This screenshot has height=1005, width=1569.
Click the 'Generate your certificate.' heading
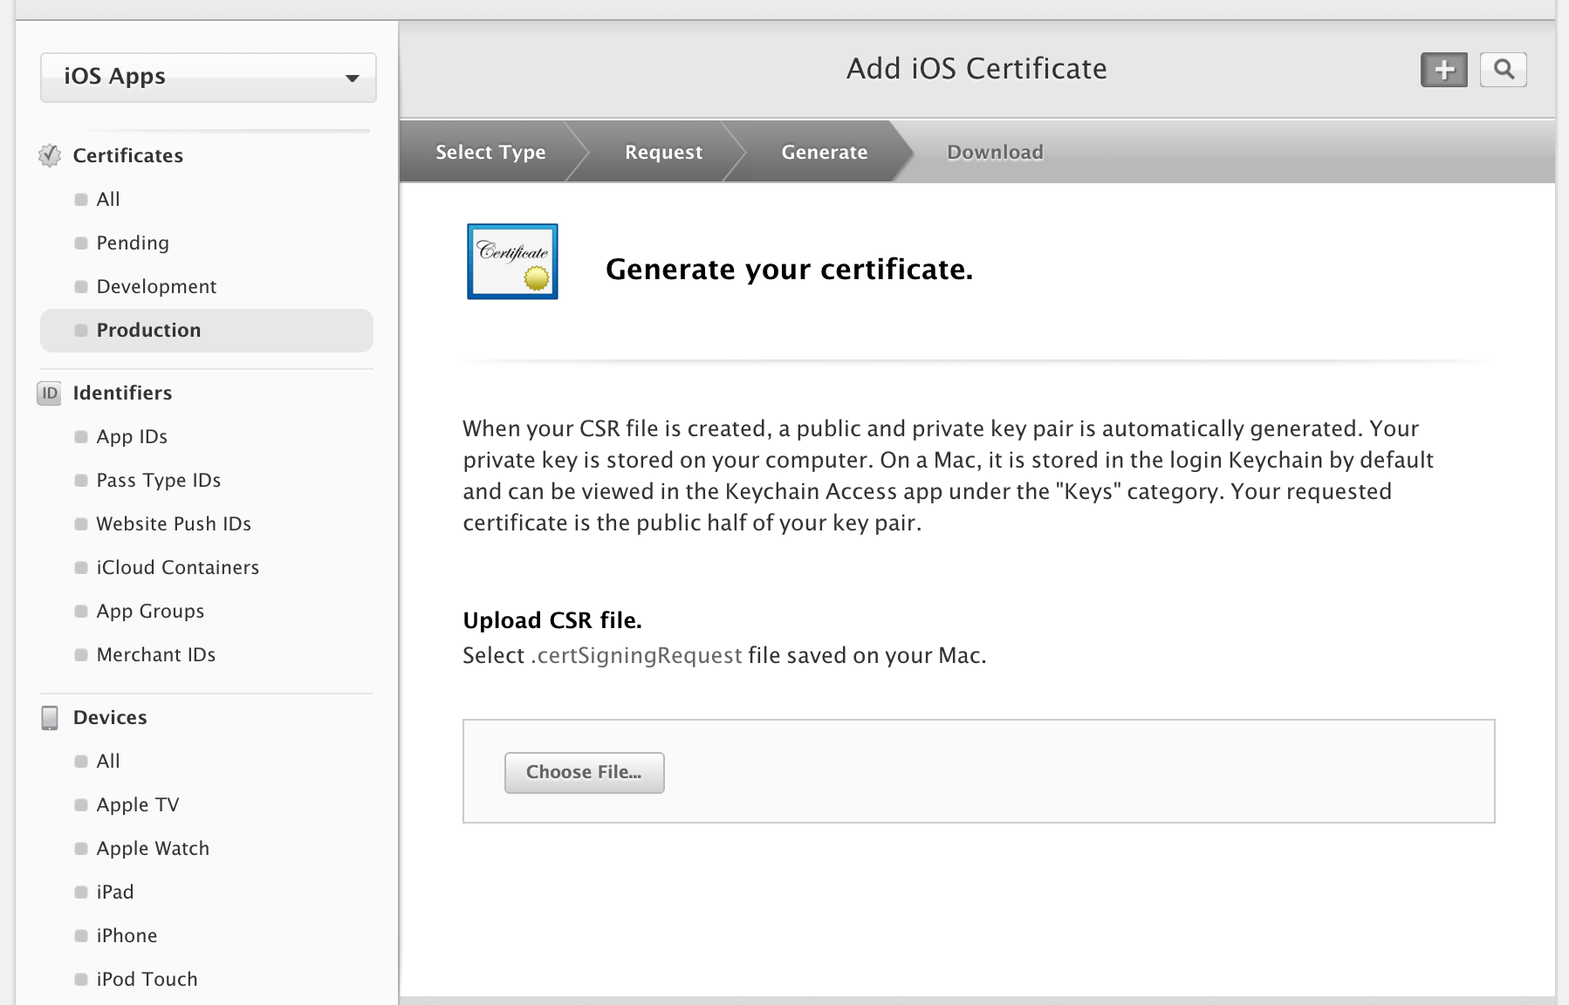click(x=789, y=270)
